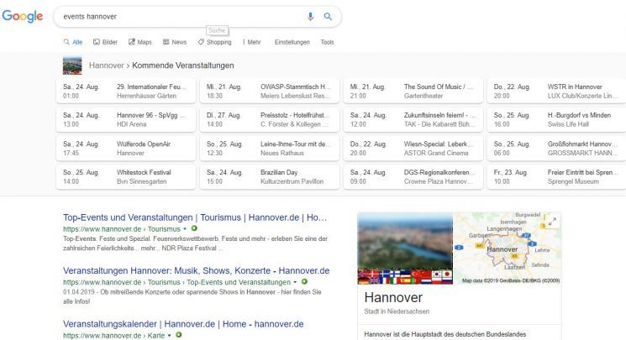Open 'Top-Events und Veranstaltungen' result
Viewport: 626px width, 340px height.
point(195,217)
